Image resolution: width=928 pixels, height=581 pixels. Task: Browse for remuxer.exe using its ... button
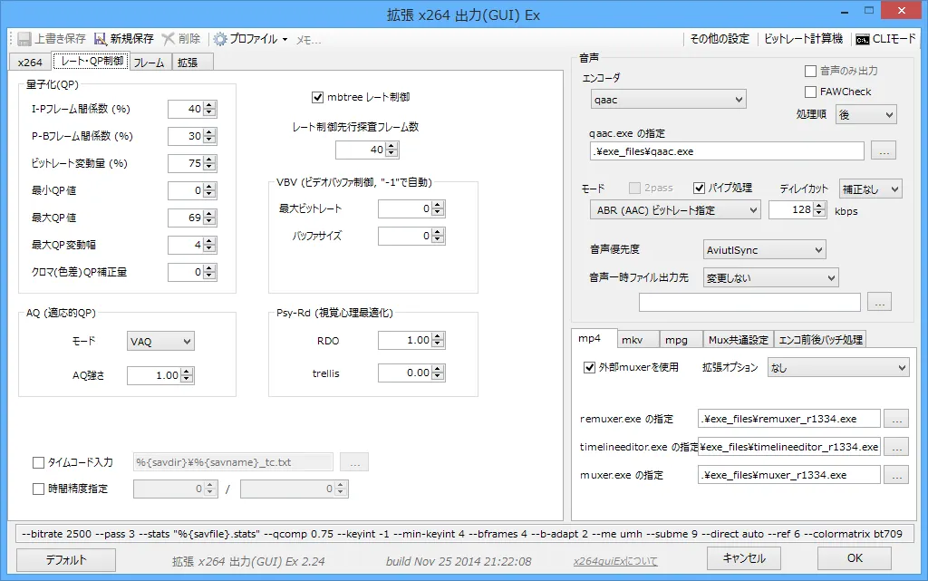click(x=896, y=418)
